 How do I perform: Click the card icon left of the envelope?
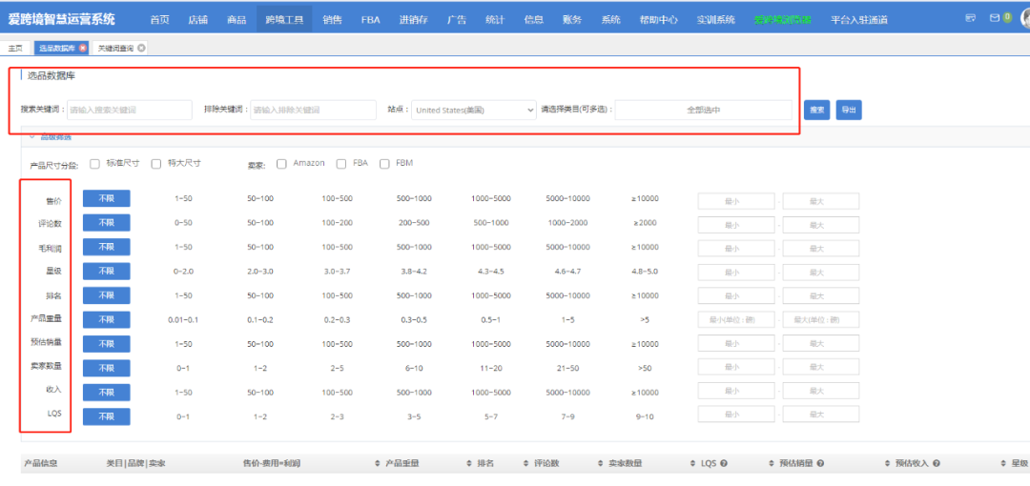point(970,18)
